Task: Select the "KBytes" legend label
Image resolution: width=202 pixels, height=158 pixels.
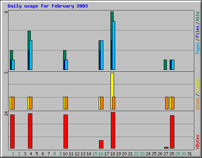Action: coord(197,142)
